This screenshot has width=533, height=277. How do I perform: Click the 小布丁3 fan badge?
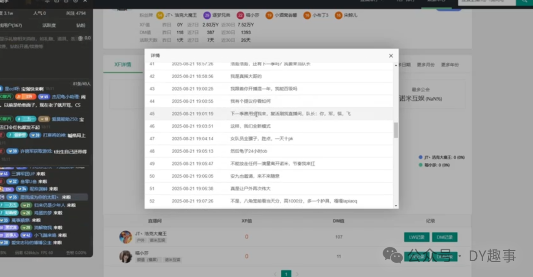[316, 15]
